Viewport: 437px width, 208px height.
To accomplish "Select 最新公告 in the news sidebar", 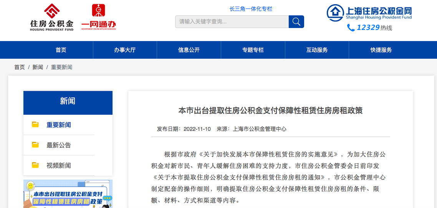I will (59, 145).
